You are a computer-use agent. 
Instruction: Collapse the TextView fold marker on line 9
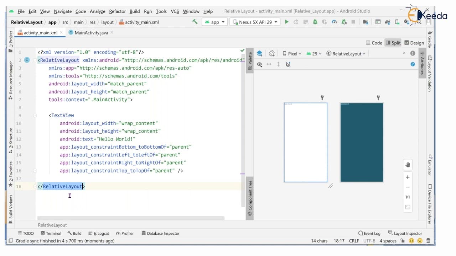click(35, 116)
